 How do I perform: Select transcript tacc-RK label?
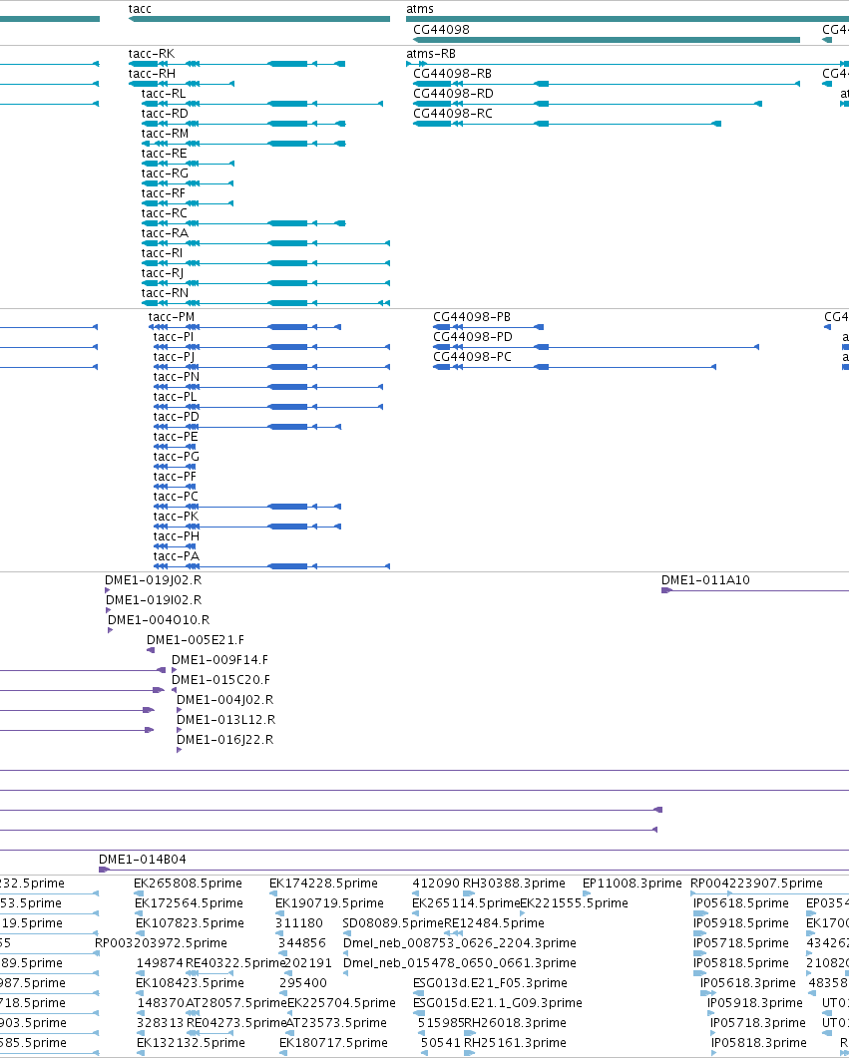point(152,53)
